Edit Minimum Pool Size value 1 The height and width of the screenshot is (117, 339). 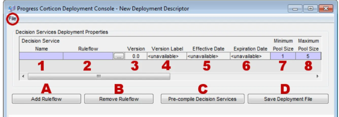pyautogui.click(x=283, y=56)
